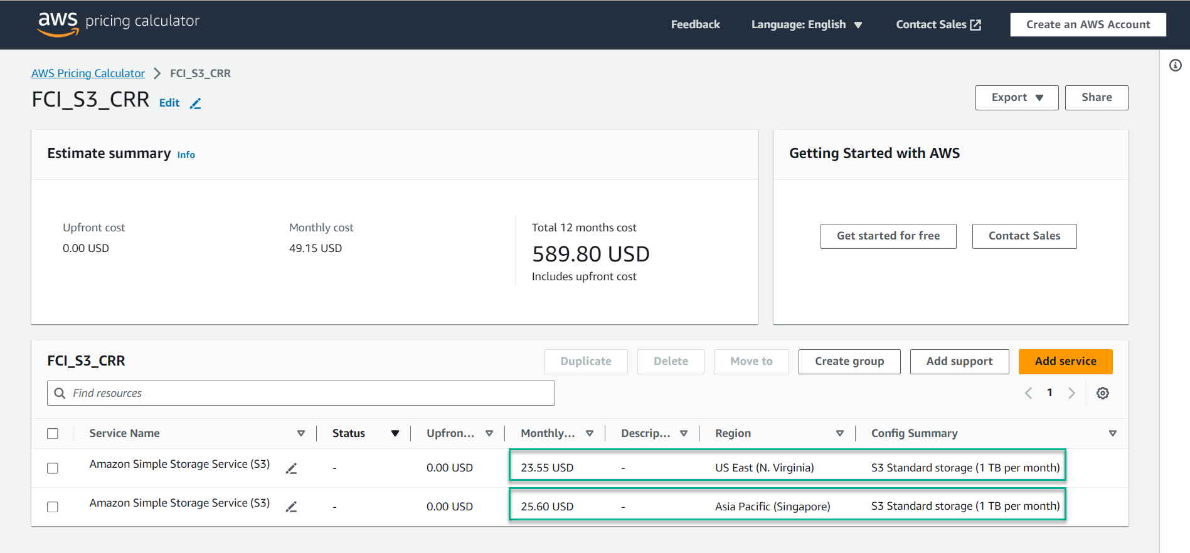Open the Export dropdown
The image size is (1190, 553).
point(1017,98)
